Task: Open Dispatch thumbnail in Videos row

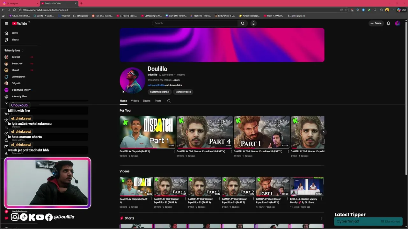Action: point(136,186)
